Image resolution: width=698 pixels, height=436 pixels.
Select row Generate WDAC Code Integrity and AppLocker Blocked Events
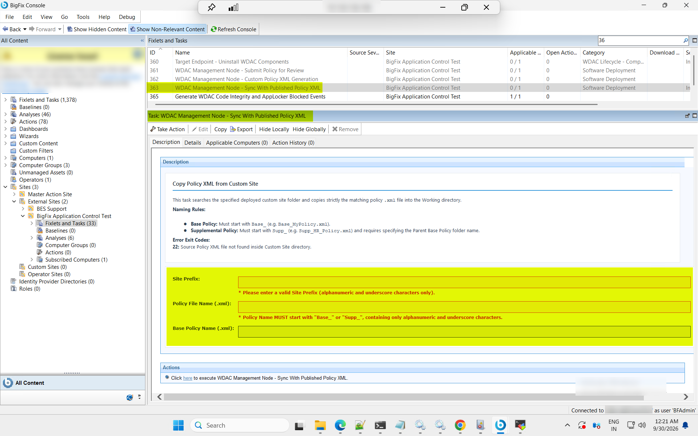tap(250, 97)
